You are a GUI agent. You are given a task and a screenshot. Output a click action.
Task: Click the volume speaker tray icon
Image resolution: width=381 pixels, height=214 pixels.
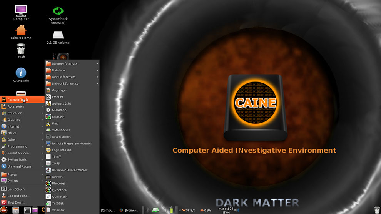[x=236, y=211]
